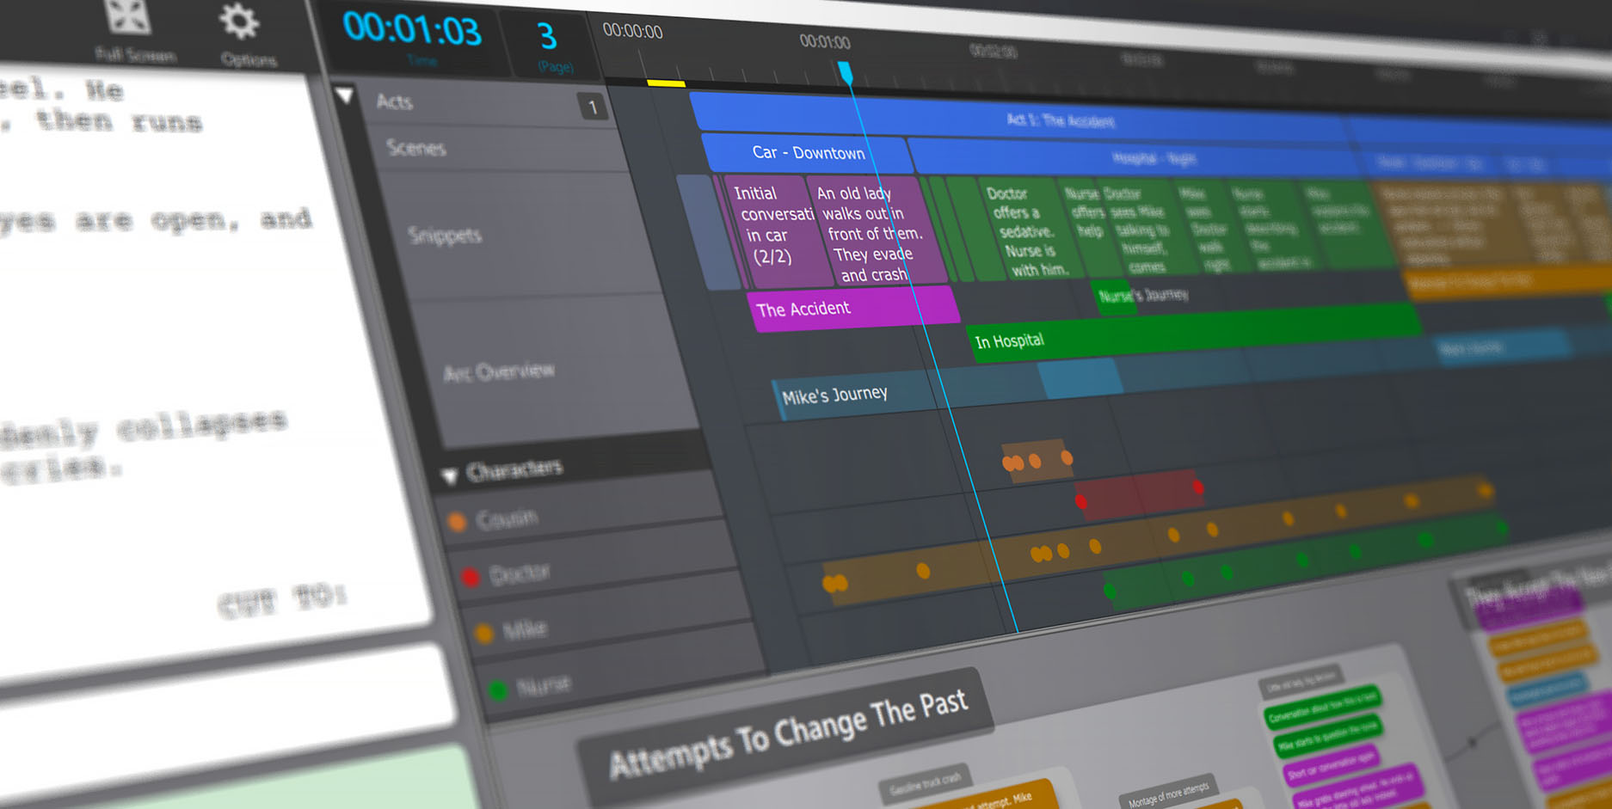Click the yellow marker on timeline ruler

(666, 83)
